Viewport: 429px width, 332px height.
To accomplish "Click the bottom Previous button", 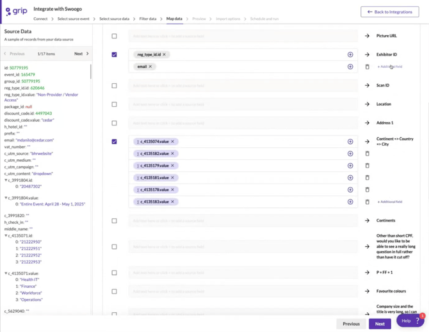I will [351, 324].
